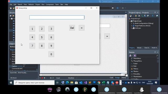
Task: Click the IDE title bar search box
Action: (x=130, y=1)
